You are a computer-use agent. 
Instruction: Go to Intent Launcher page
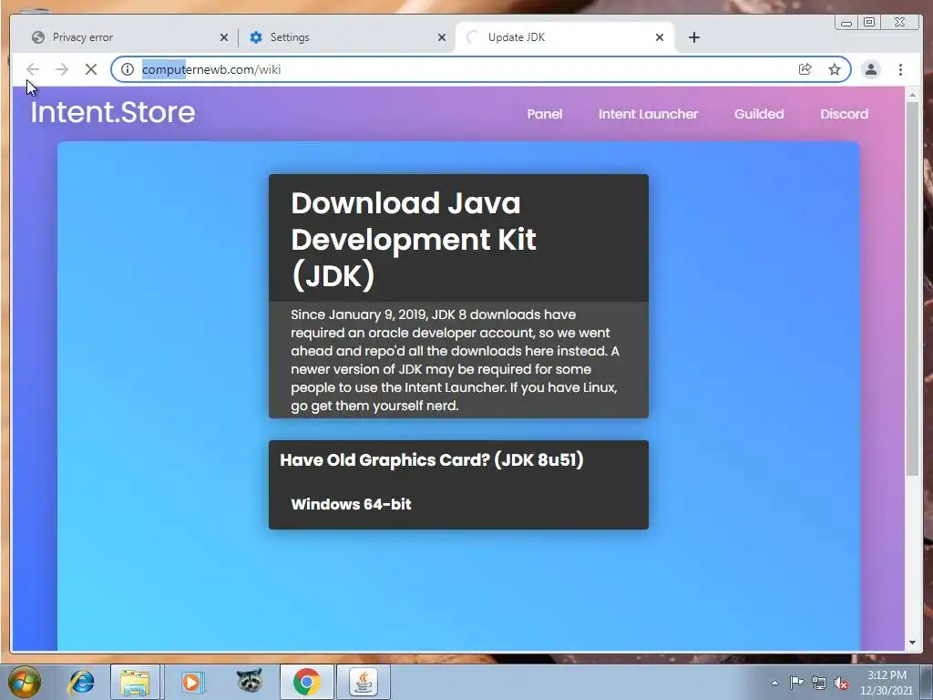[648, 114]
